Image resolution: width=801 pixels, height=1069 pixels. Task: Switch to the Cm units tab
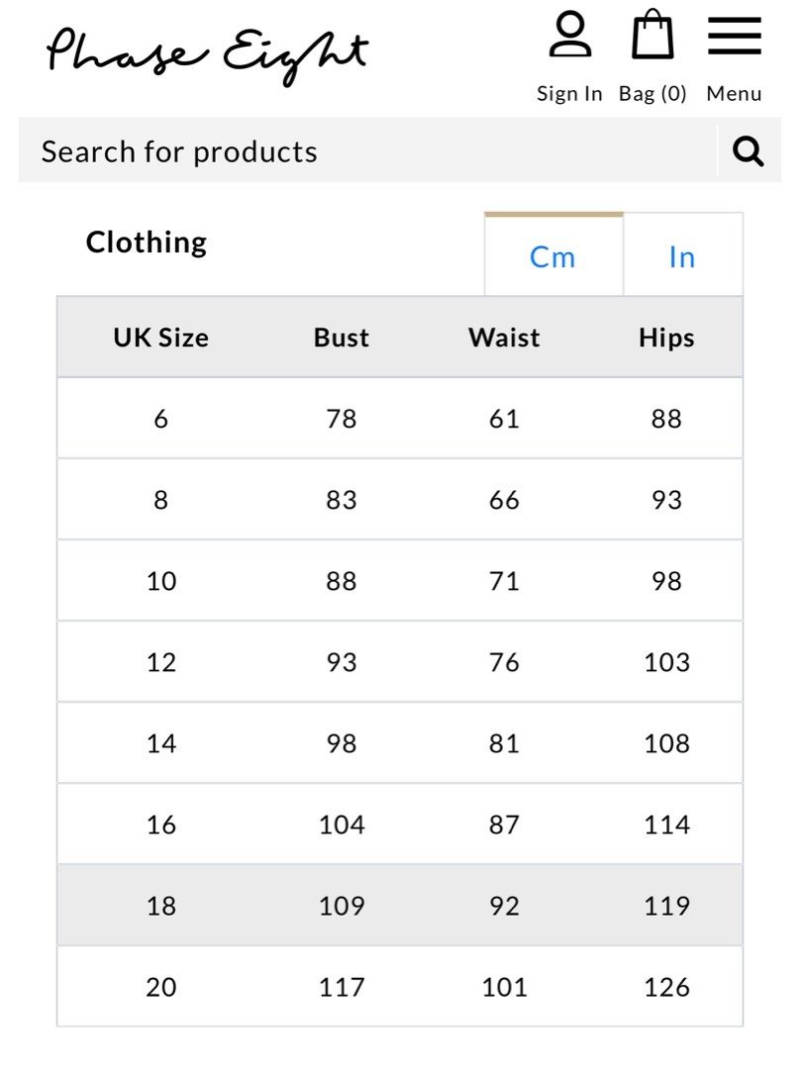[553, 255]
